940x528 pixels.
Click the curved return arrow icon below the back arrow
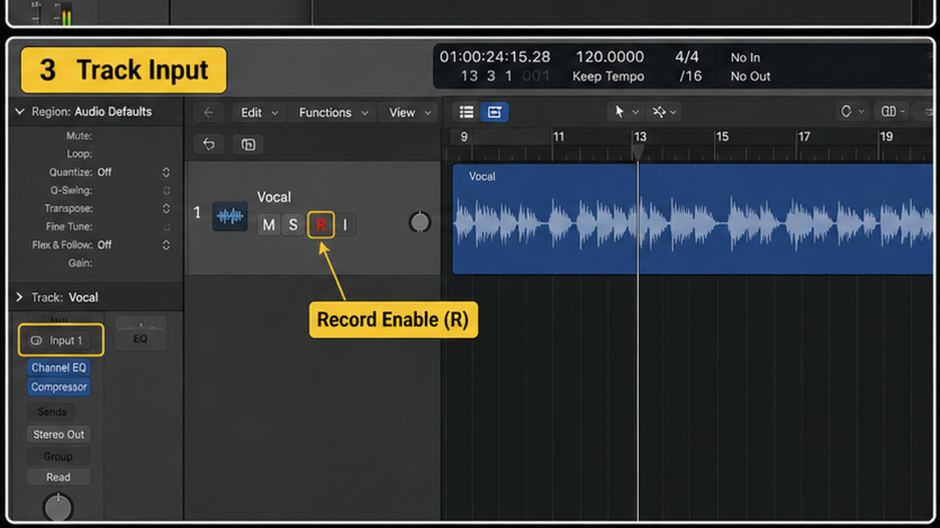pyautogui.click(x=209, y=144)
